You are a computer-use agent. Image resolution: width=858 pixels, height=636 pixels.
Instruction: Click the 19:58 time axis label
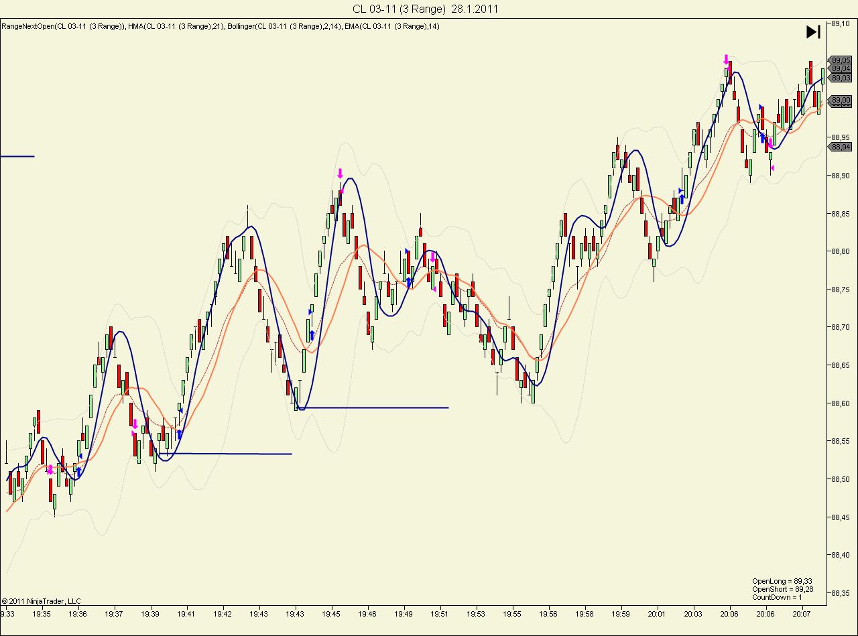coord(585,613)
